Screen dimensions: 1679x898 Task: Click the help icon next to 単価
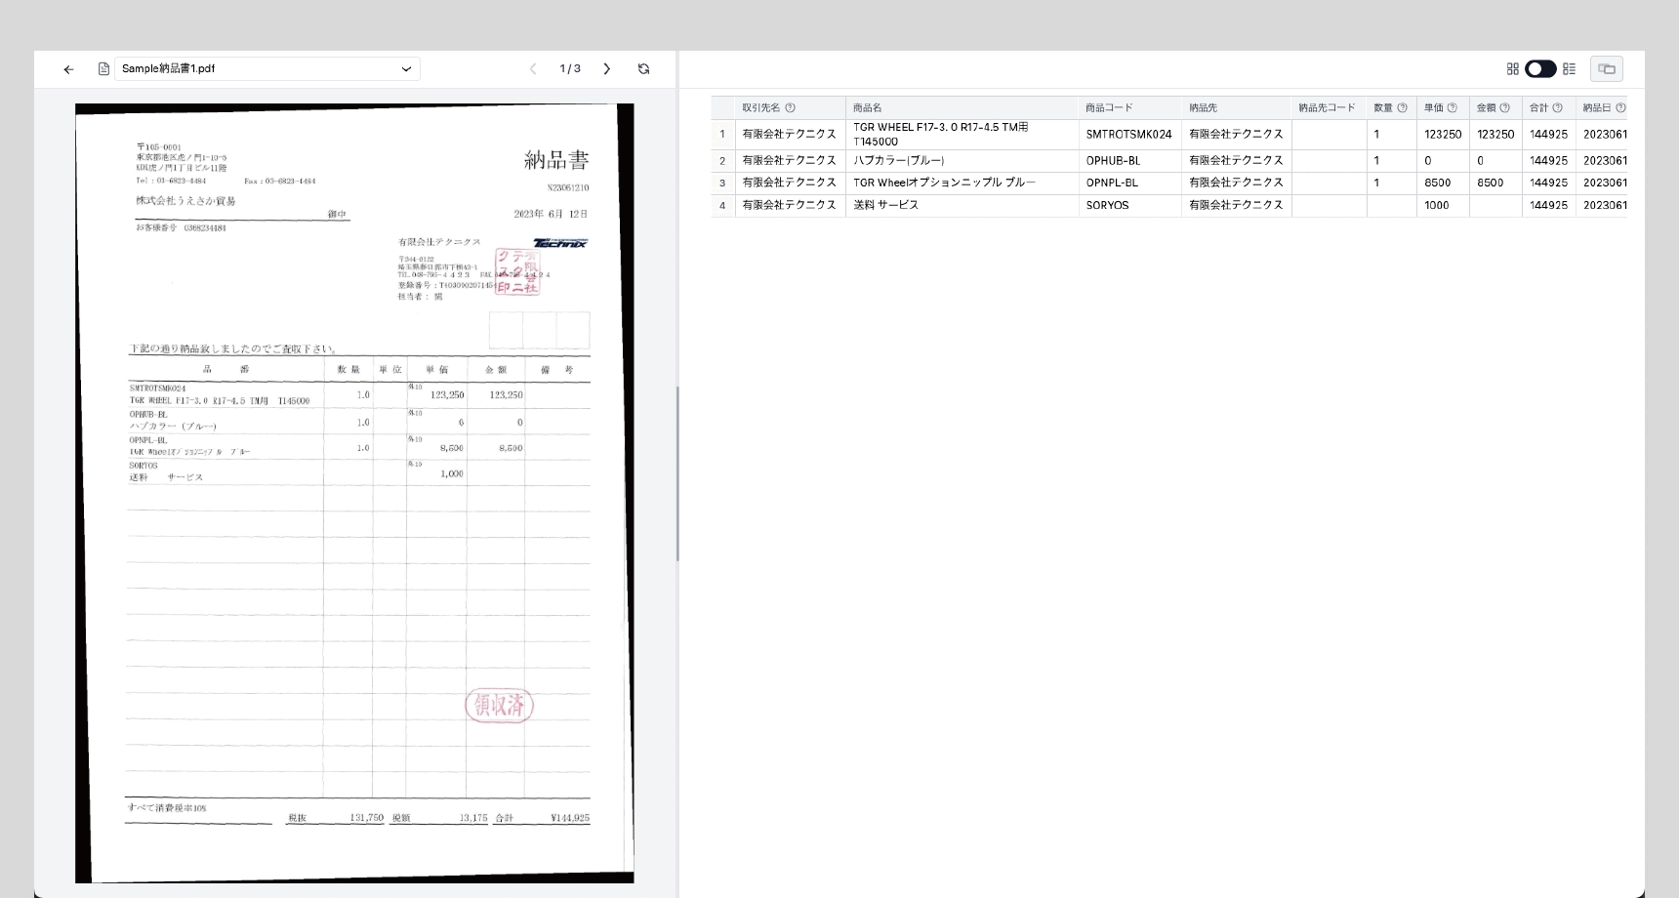(x=1452, y=108)
